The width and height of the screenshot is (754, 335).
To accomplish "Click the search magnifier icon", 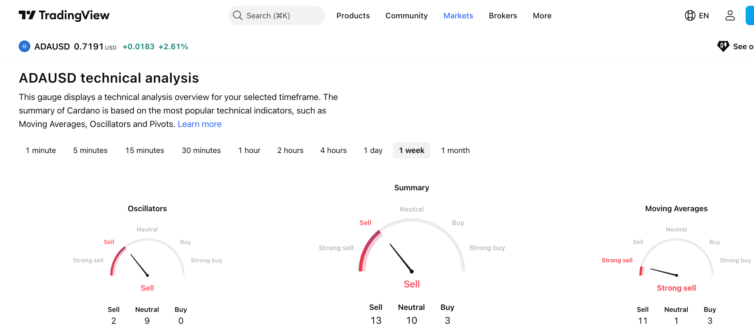I will pos(237,15).
